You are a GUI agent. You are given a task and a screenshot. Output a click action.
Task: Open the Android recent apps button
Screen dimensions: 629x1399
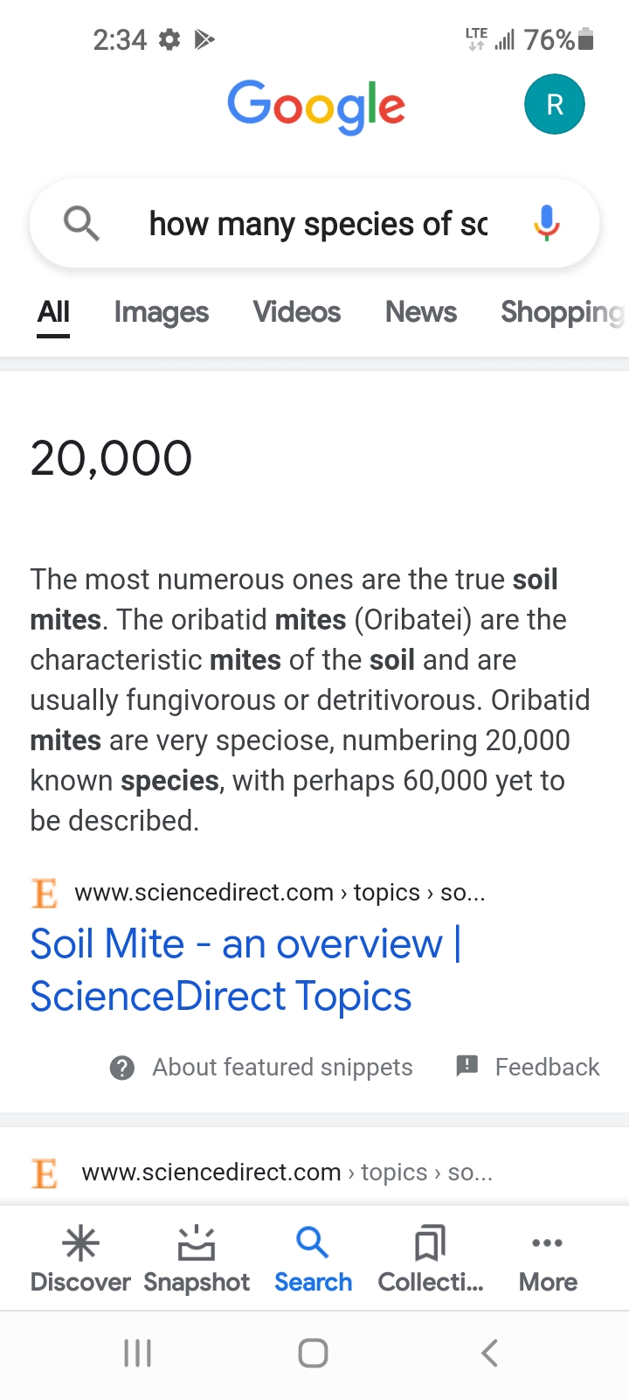coord(137,1353)
